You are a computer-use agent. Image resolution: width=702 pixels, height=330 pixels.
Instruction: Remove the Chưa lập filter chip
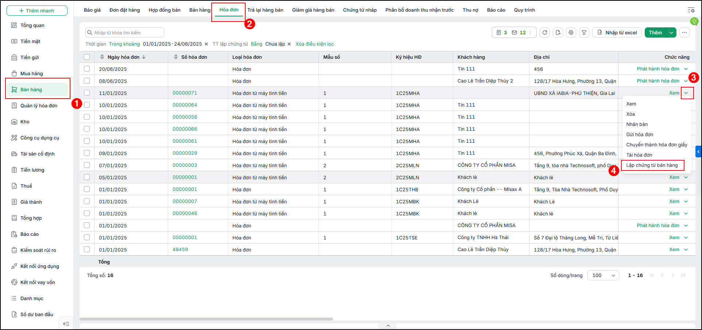click(x=289, y=44)
